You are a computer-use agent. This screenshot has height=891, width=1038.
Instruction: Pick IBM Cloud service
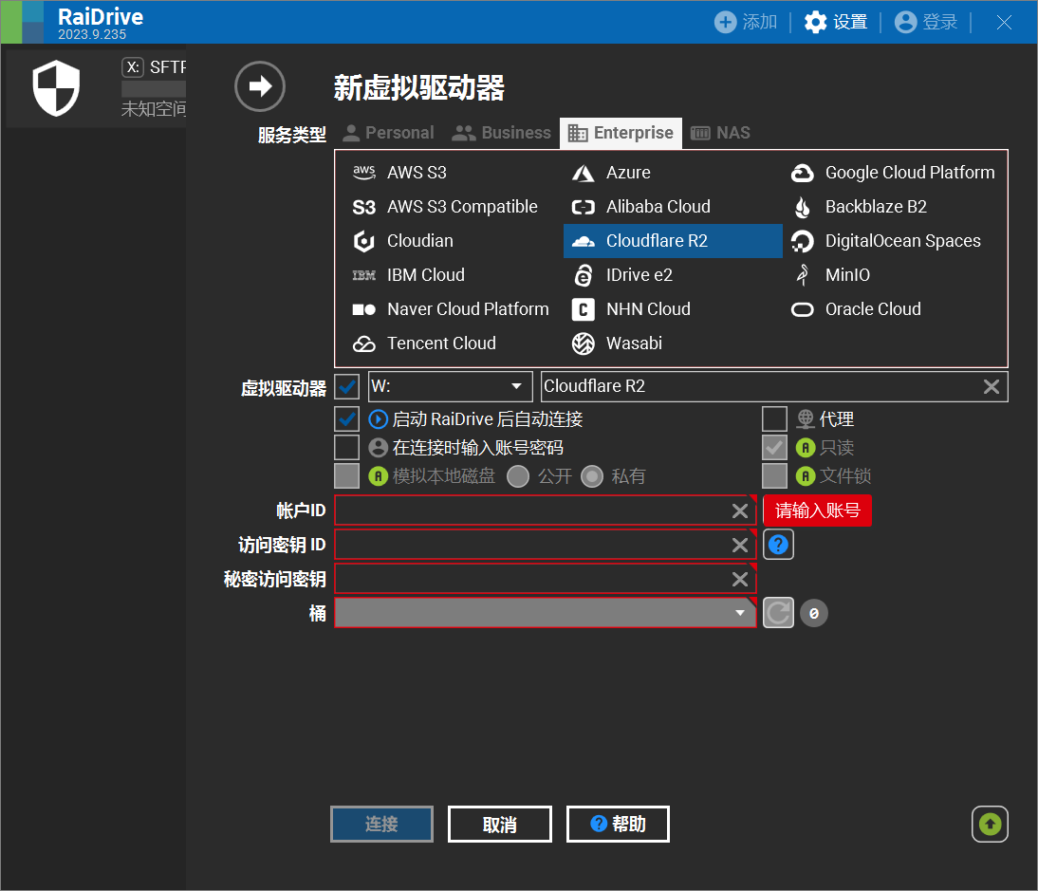[x=408, y=275]
